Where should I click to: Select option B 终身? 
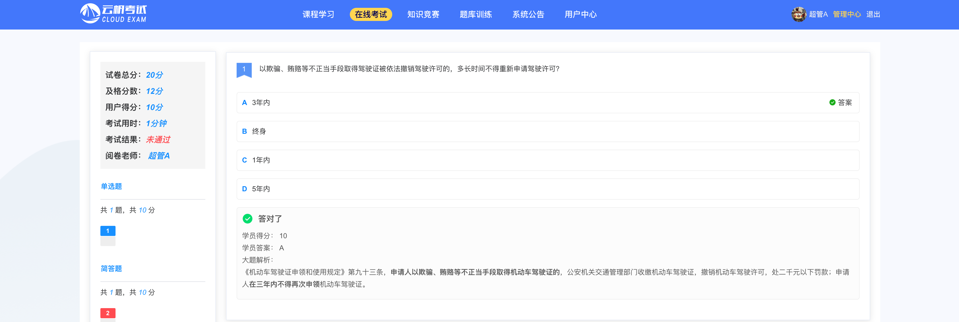tap(548, 131)
